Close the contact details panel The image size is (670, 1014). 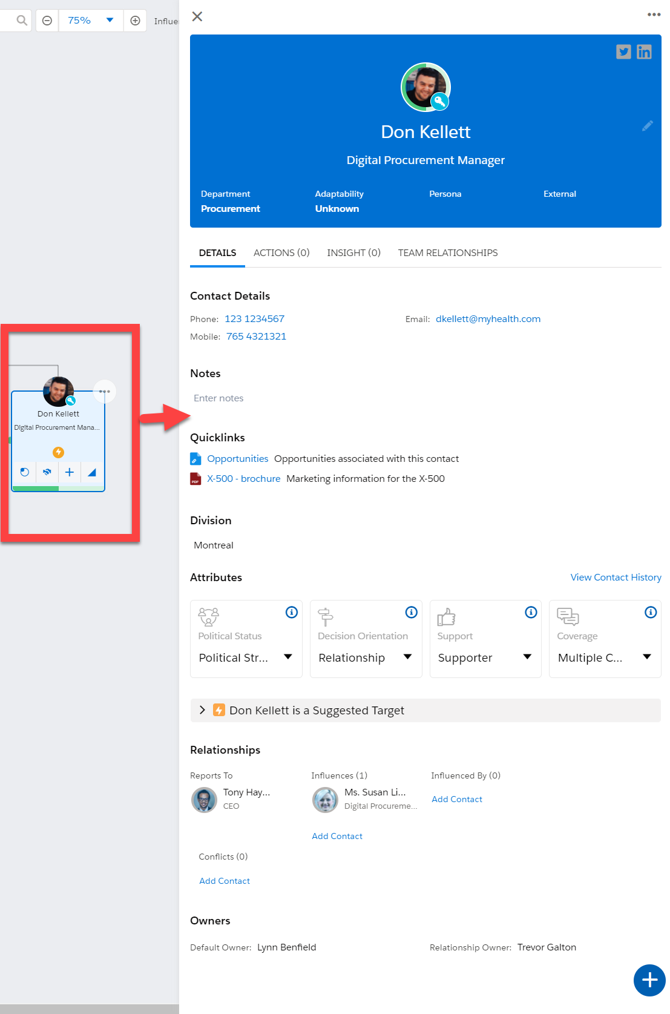197,16
